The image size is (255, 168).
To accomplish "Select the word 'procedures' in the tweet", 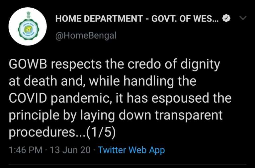I will [42, 132].
